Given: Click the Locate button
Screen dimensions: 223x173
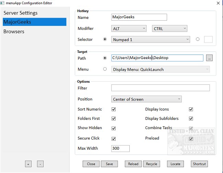Looking at the screenshot, I should click(x=175, y=164).
